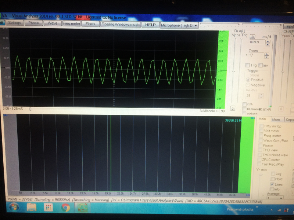Select the Visual Analyser taskbar icon
This screenshot has height=220, width=294.
pos(82,208)
